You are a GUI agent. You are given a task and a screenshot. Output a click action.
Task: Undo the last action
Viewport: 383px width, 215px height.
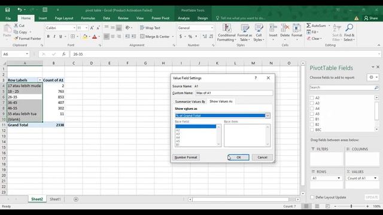[20, 10]
